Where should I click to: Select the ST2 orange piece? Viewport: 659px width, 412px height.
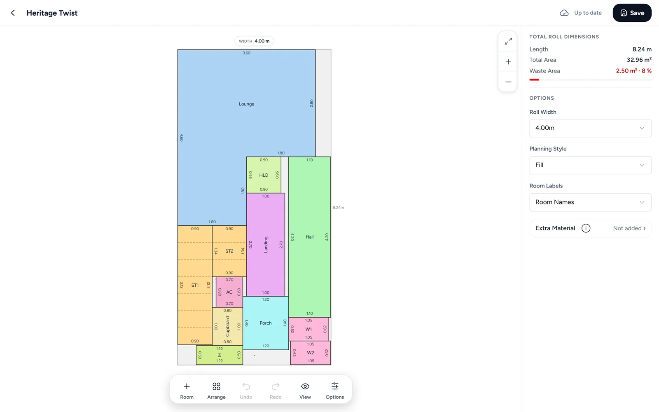point(229,251)
